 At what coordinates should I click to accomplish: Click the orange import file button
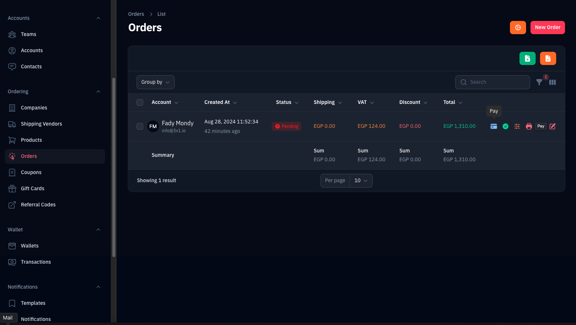coord(548,58)
